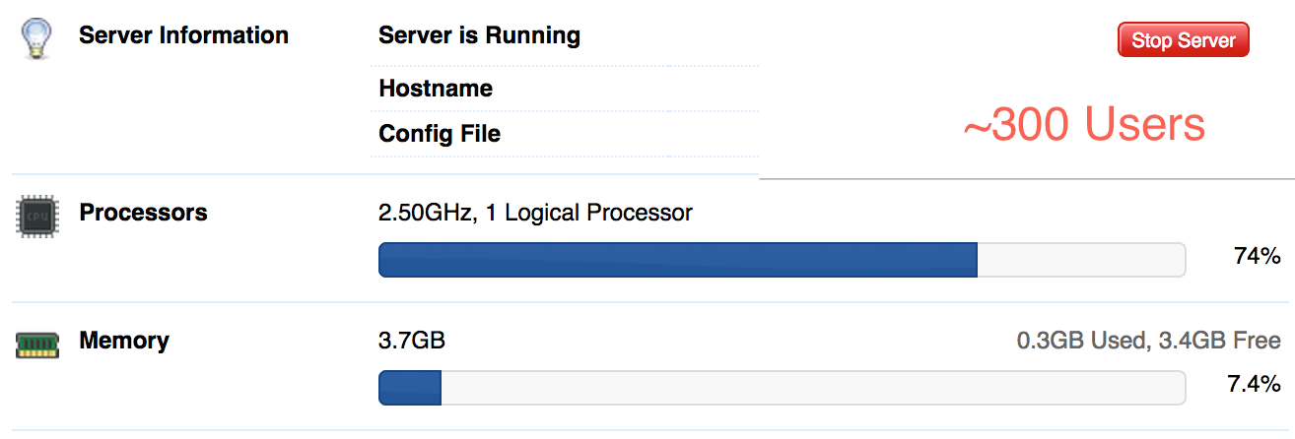Click the Hostname row label
Viewport: 1295px width, 439px height.
tap(436, 89)
